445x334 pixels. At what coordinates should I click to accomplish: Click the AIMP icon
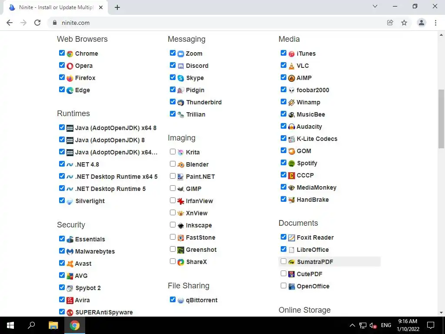point(292,78)
